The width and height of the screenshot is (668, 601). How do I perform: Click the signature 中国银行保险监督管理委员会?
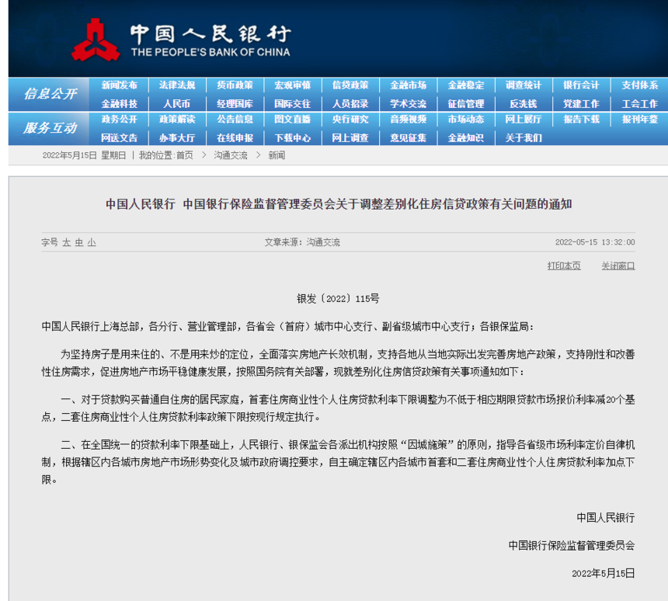pos(571,546)
